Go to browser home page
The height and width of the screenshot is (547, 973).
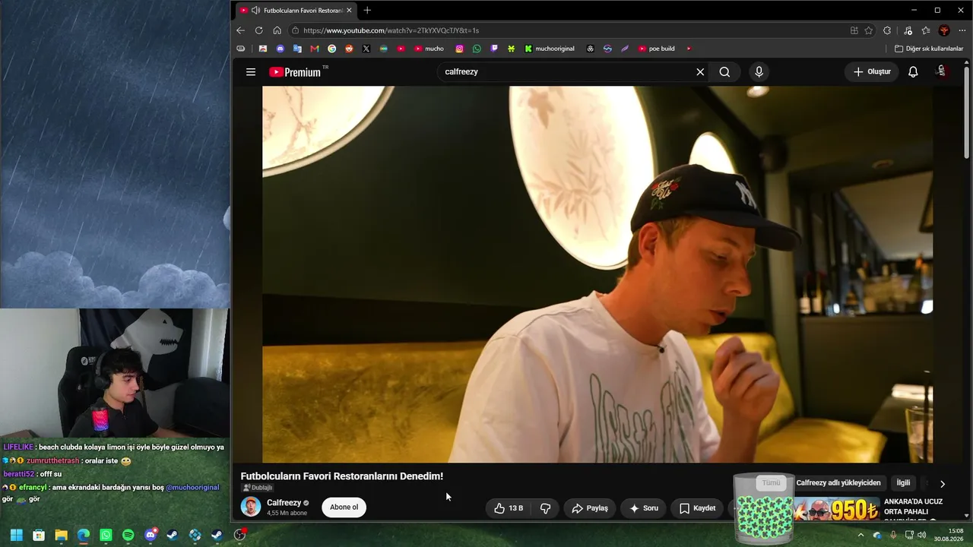tap(277, 30)
